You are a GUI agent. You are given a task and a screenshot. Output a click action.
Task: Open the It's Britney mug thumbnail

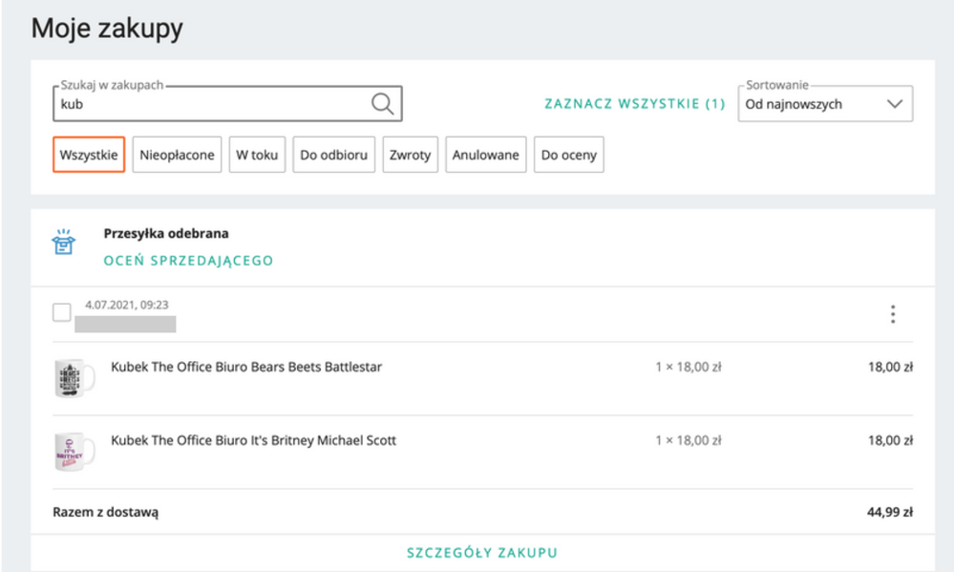pos(74,452)
